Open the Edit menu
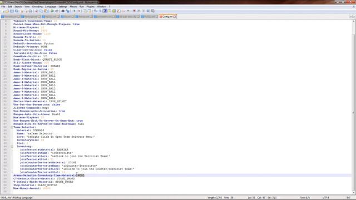The width and height of the screenshot is (356, 200). point(10,7)
